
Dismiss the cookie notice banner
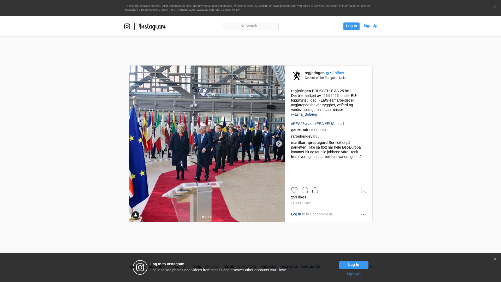click(x=495, y=7)
